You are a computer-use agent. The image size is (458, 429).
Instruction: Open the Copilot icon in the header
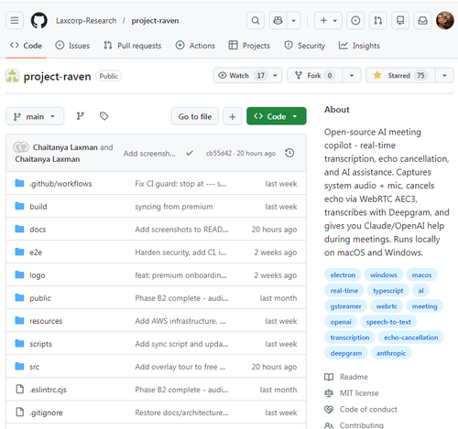pyautogui.click(x=278, y=20)
